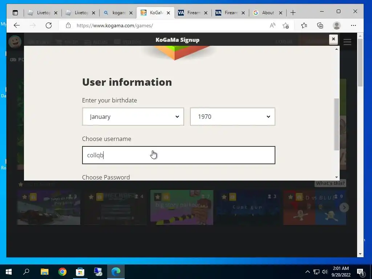The width and height of the screenshot is (372, 279).
Task: Open the browser profile avatar
Action: [x=337, y=25]
